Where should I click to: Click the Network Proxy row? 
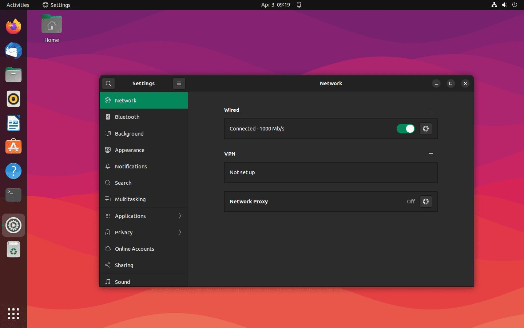331,202
